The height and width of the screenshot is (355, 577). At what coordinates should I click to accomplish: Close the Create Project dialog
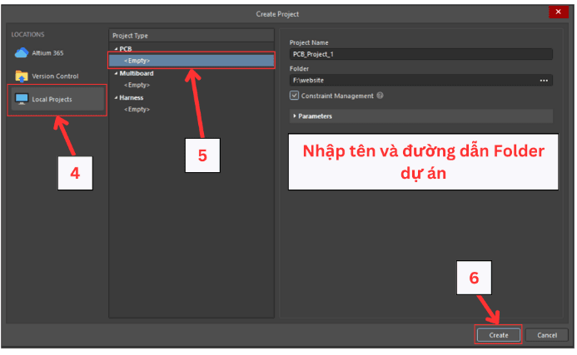coord(555,12)
